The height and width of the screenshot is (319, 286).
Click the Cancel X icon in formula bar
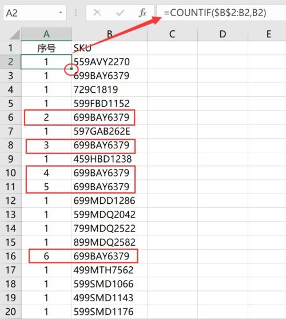tap(97, 13)
